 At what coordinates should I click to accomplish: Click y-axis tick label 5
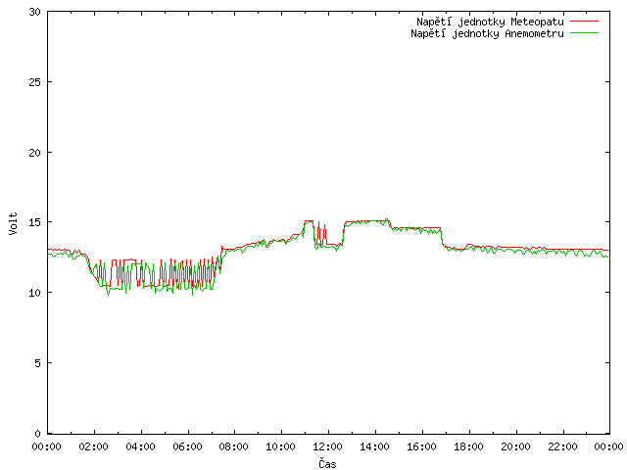pyautogui.click(x=37, y=363)
